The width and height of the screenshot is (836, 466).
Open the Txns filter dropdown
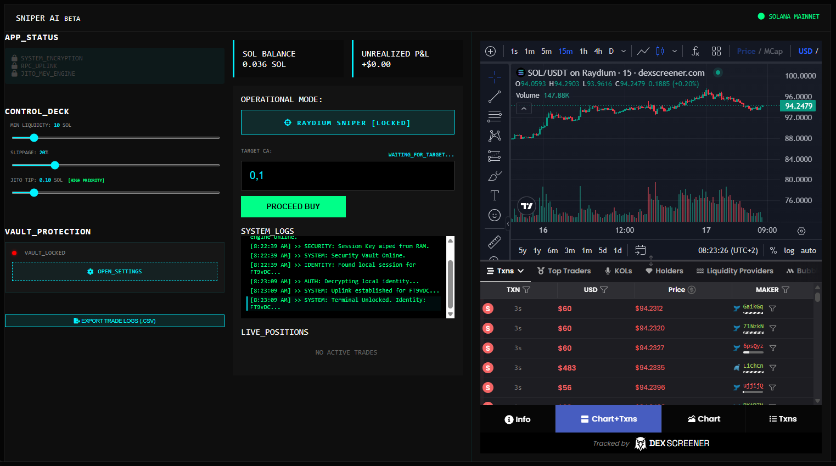(x=520, y=271)
